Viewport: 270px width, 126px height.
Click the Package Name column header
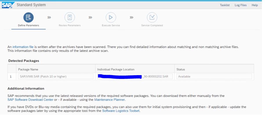28,69
